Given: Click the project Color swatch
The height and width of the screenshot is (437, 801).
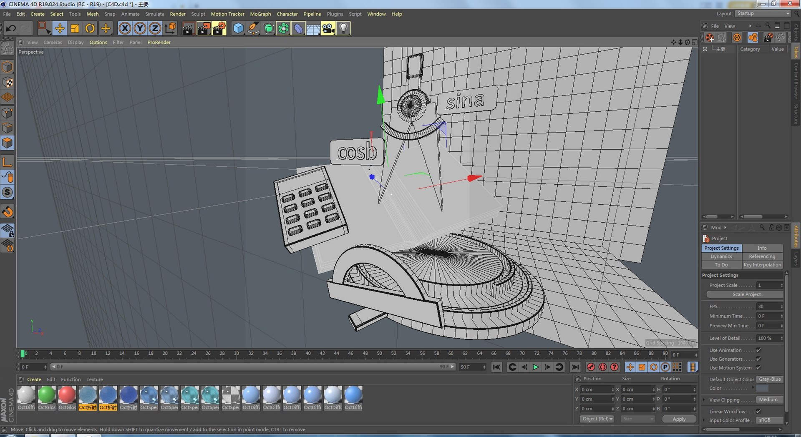Looking at the screenshot, I should click(x=762, y=388).
